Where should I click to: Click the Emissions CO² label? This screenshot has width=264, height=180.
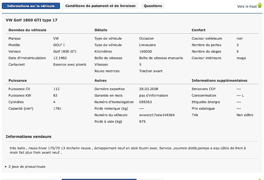(x=203, y=89)
